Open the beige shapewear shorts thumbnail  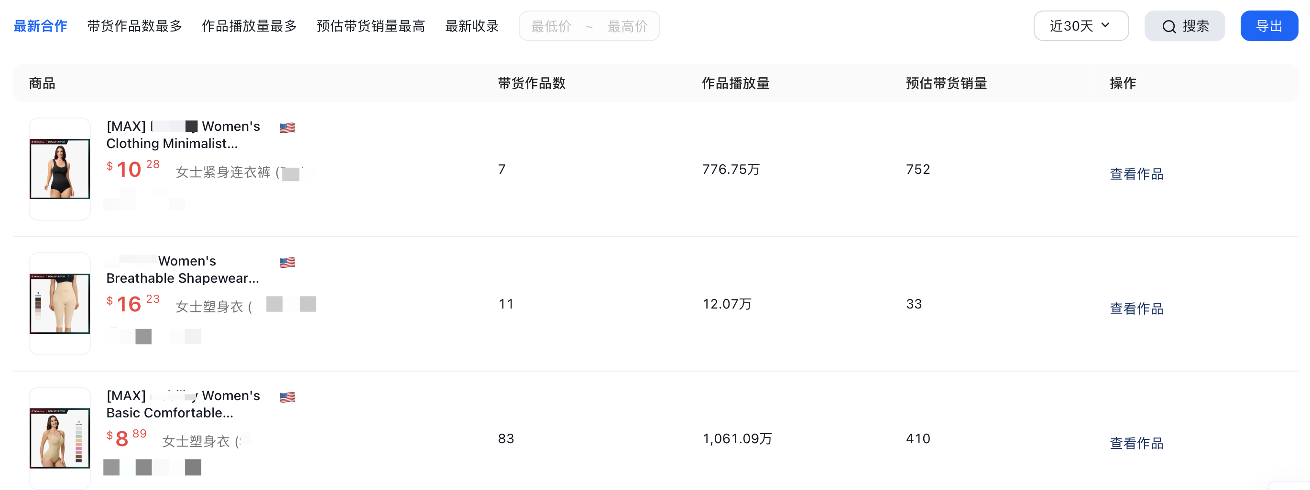coord(60,303)
